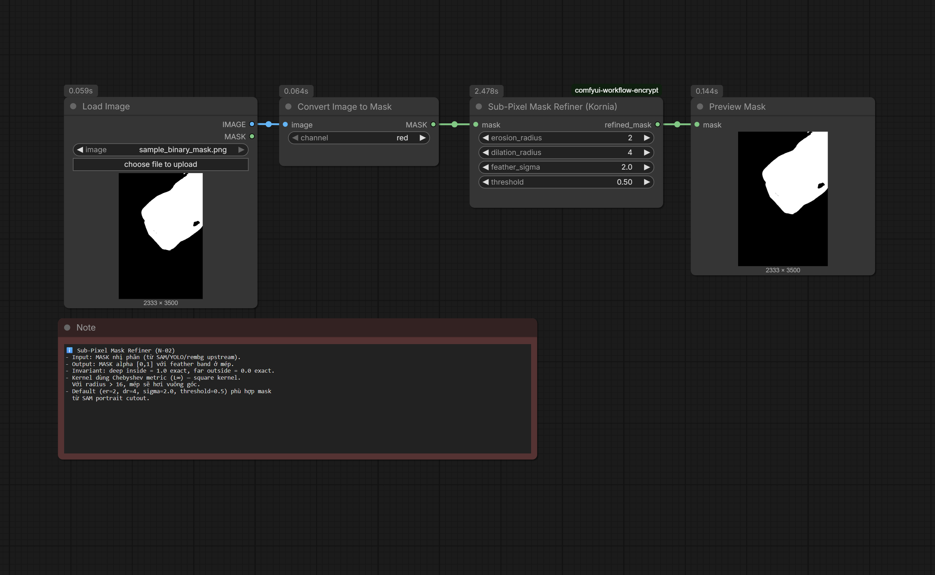The width and height of the screenshot is (935, 575).
Task: Click the threshold value slider
Action: click(566, 182)
